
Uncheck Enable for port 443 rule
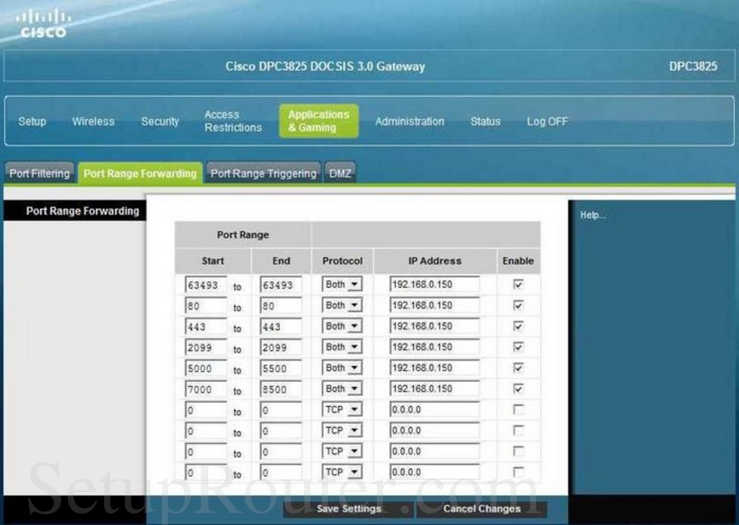(x=518, y=326)
